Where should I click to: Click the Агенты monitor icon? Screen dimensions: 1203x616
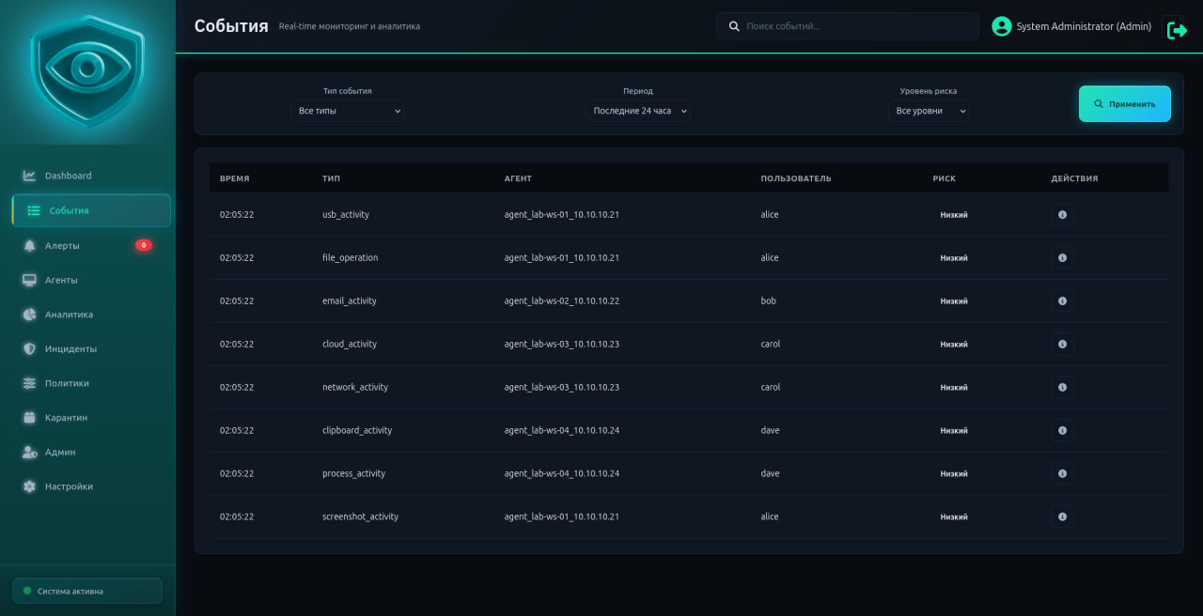click(x=29, y=280)
